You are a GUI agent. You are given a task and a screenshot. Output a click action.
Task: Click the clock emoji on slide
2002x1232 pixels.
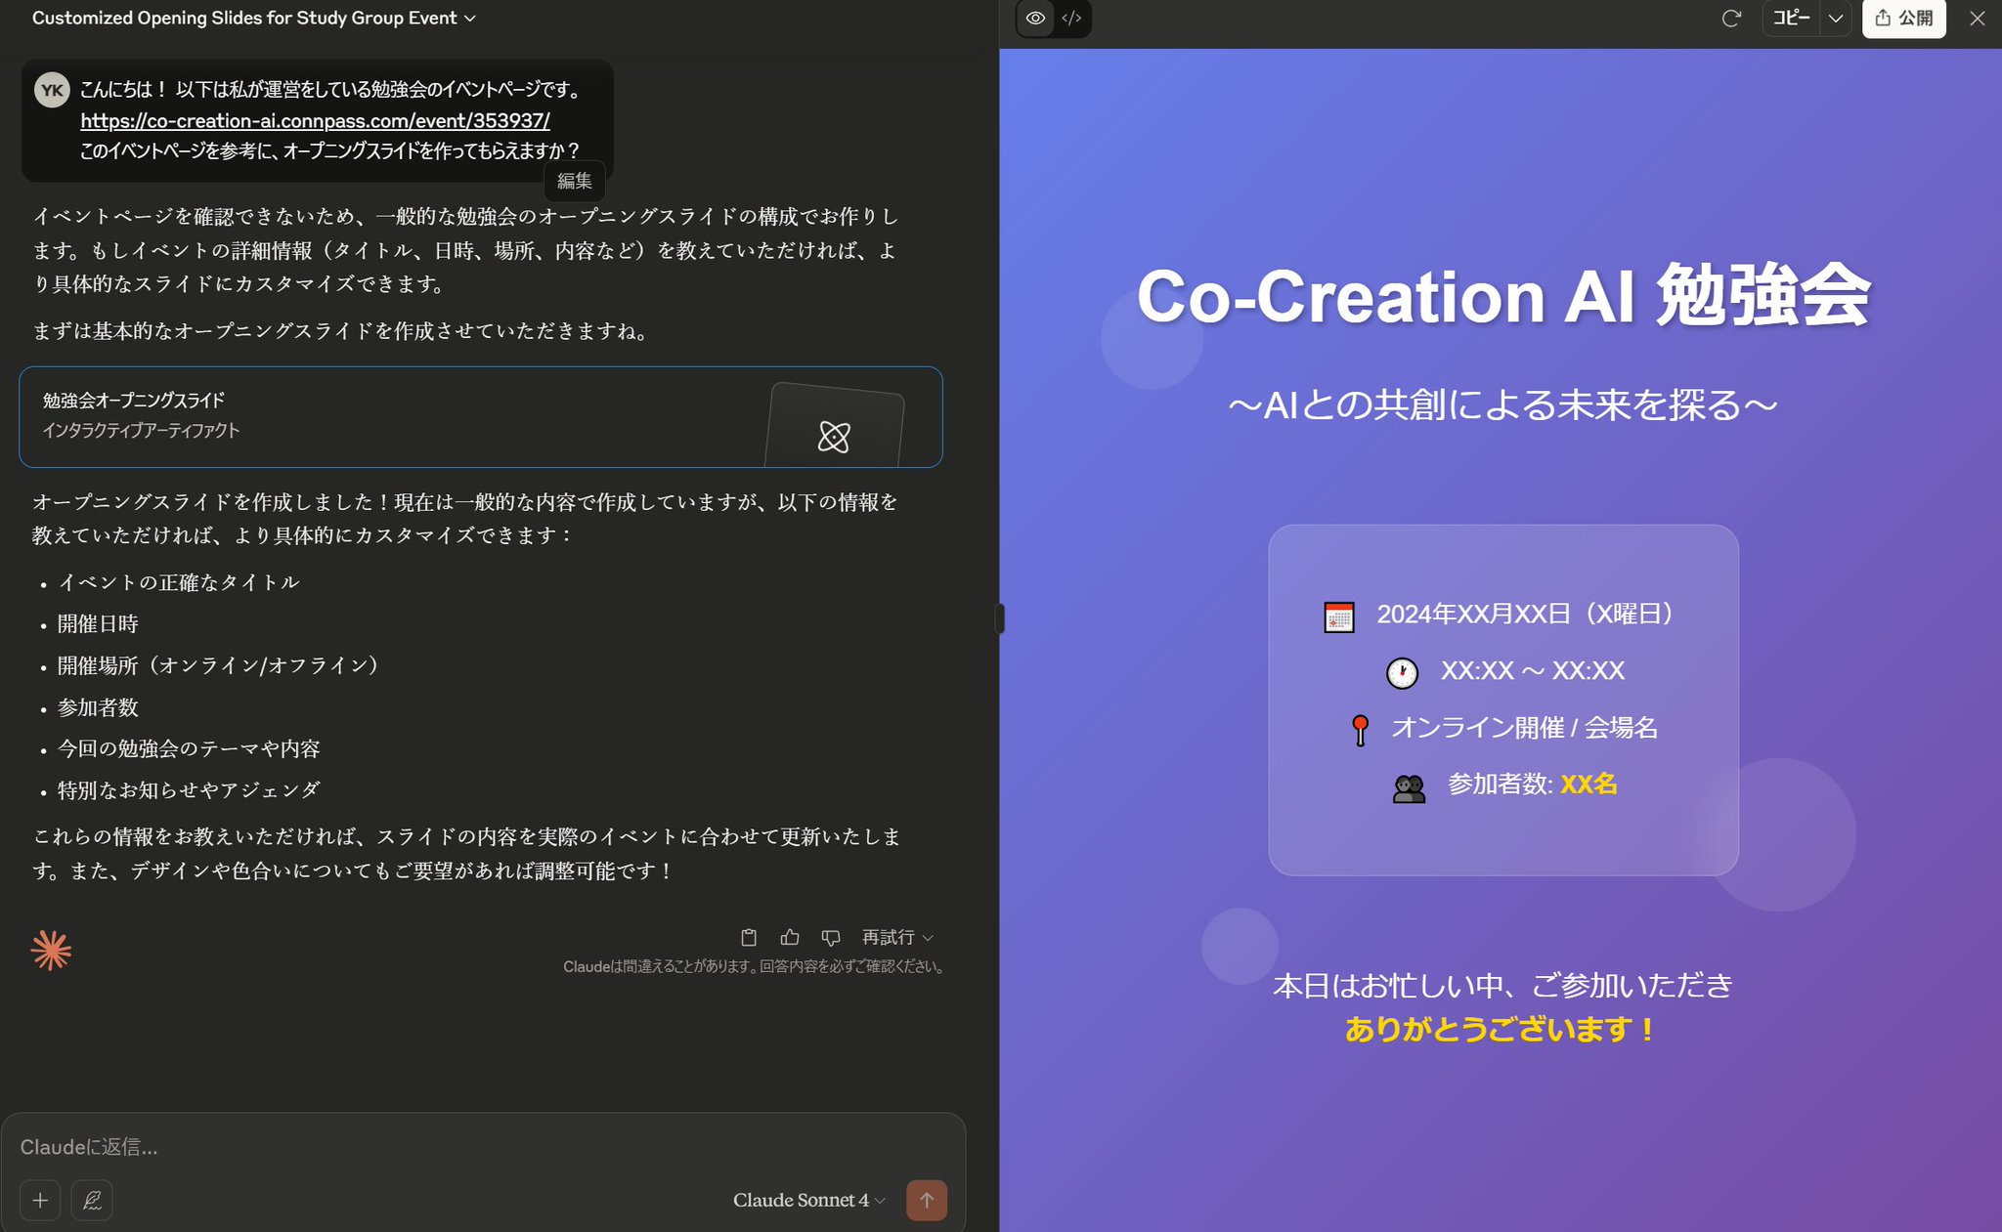click(1402, 673)
